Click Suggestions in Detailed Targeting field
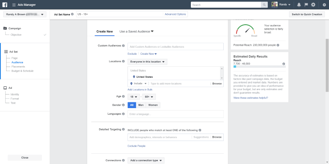 (x=201, y=137)
